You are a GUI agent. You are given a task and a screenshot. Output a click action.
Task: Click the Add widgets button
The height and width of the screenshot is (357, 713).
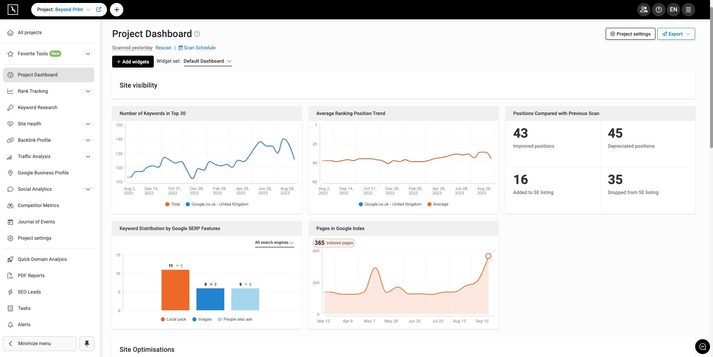(x=133, y=62)
